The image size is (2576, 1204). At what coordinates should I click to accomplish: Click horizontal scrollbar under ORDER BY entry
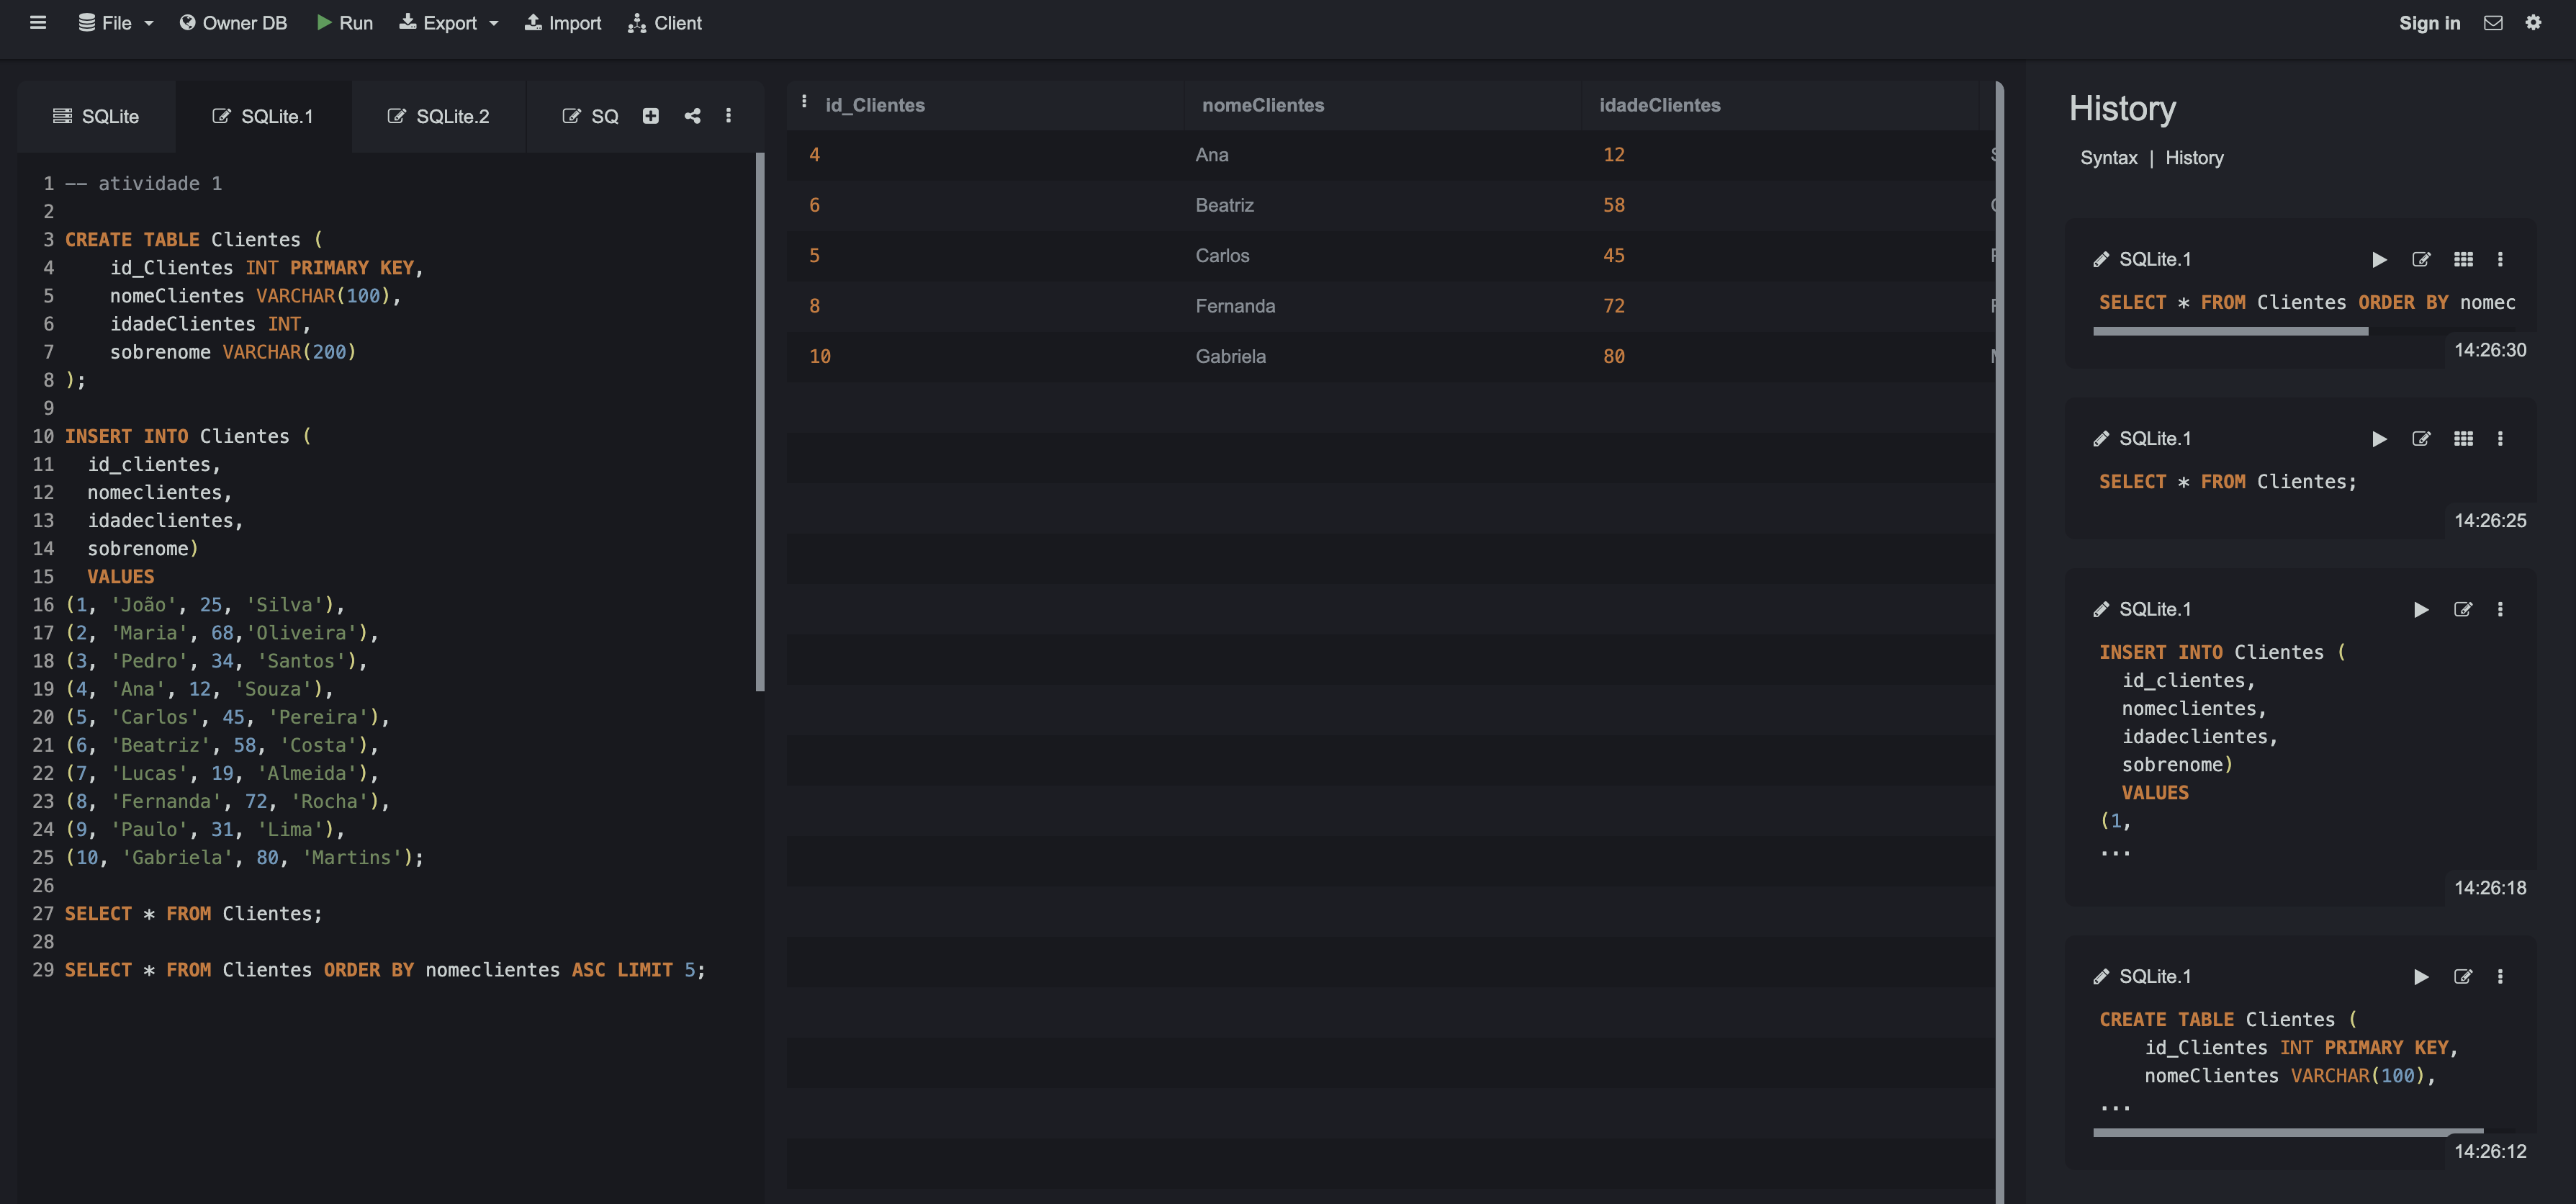pyautogui.click(x=2230, y=331)
